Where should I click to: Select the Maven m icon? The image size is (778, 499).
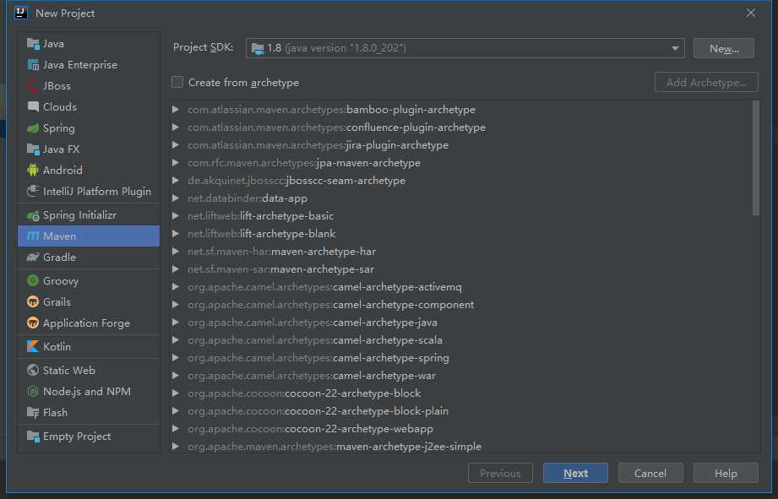pyautogui.click(x=33, y=236)
